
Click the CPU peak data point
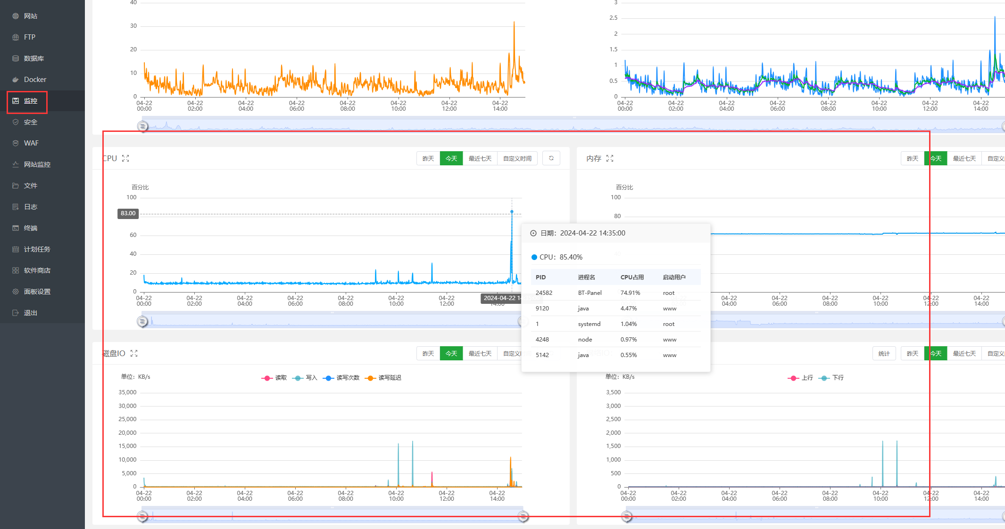click(x=512, y=212)
